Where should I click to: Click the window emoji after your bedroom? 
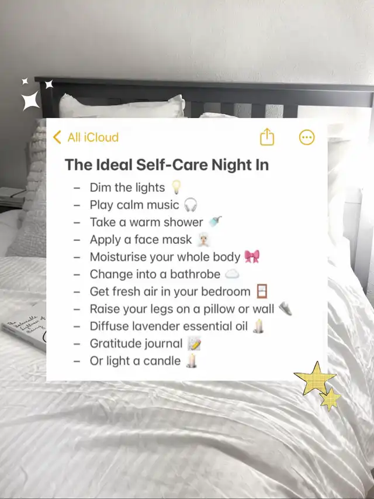262,291
